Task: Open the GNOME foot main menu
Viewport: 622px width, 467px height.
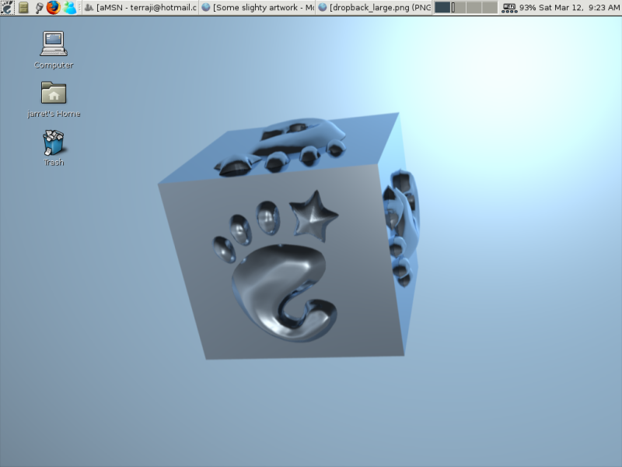Action: (8, 8)
